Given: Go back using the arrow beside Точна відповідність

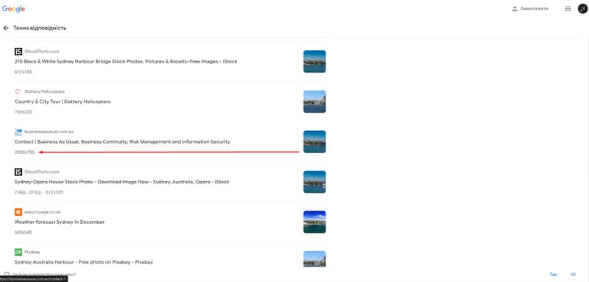Looking at the screenshot, I should tap(6, 28).
